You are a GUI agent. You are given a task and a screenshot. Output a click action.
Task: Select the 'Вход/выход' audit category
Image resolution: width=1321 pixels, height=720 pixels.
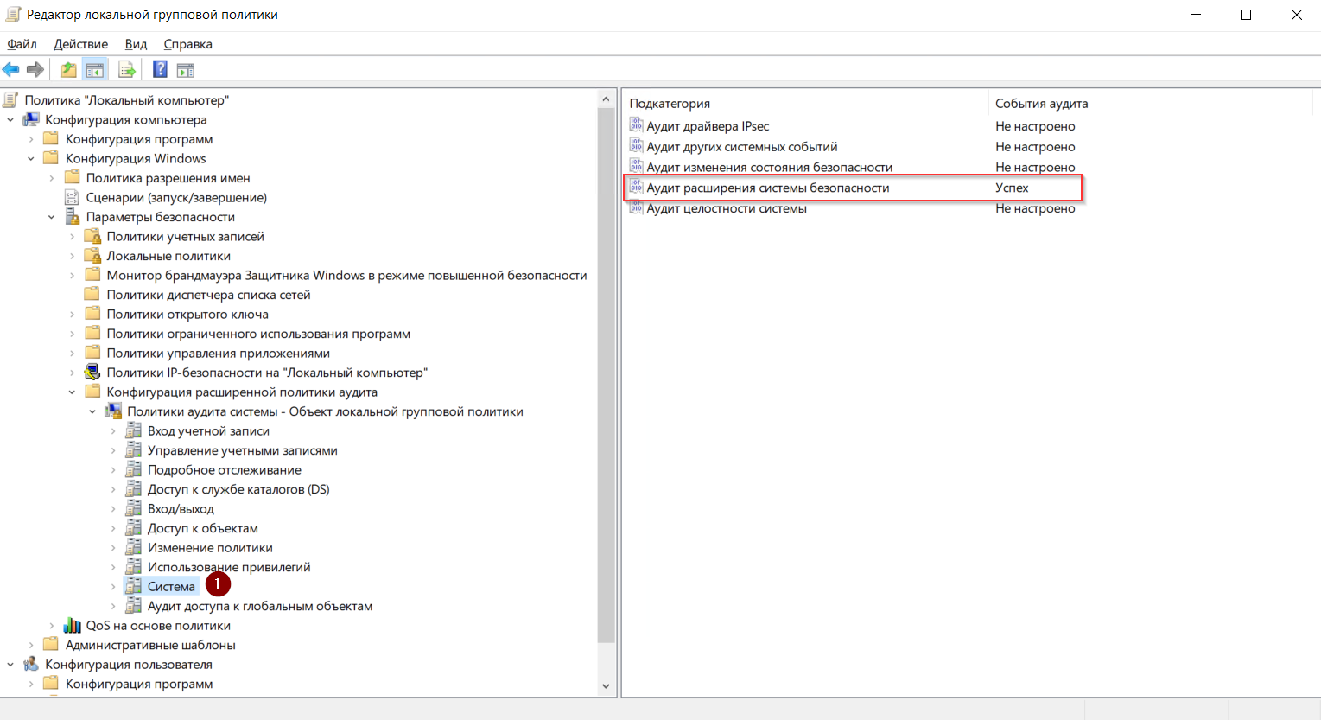(x=181, y=509)
